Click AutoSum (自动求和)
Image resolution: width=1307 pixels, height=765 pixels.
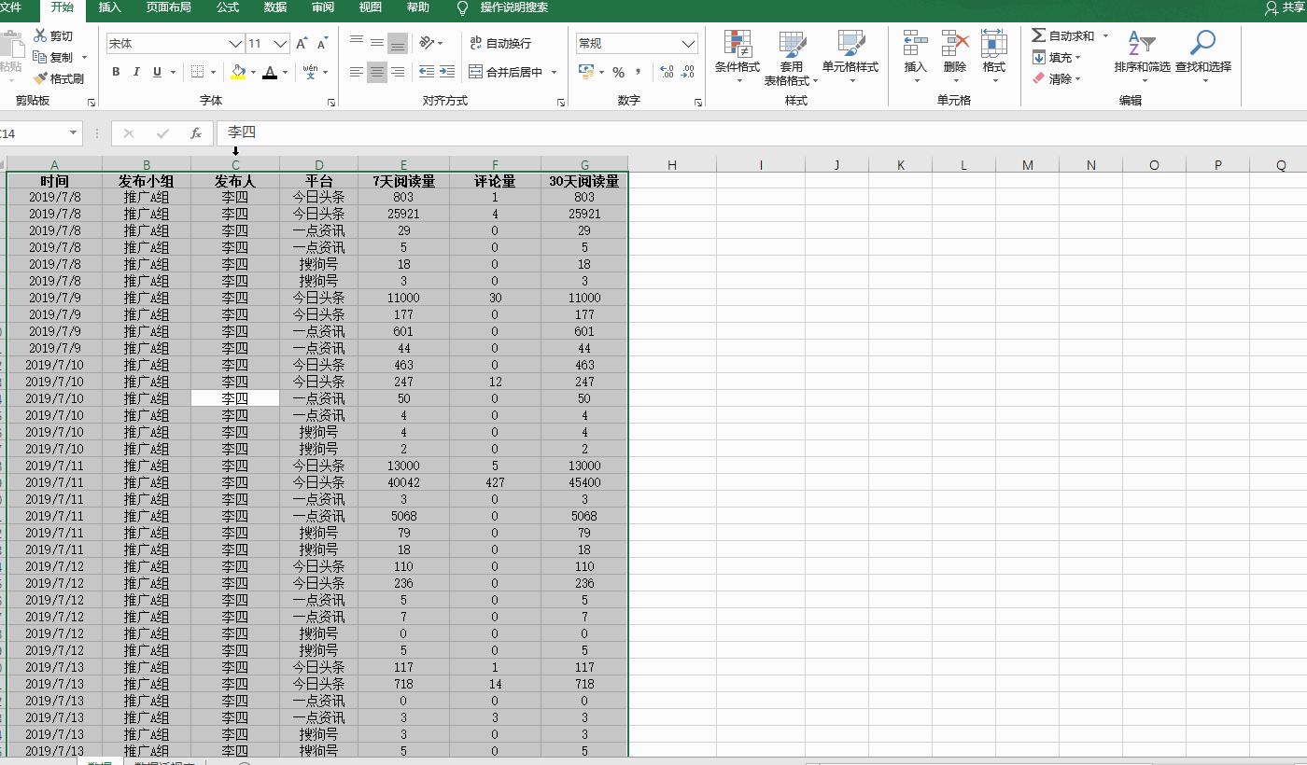(x=1063, y=35)
